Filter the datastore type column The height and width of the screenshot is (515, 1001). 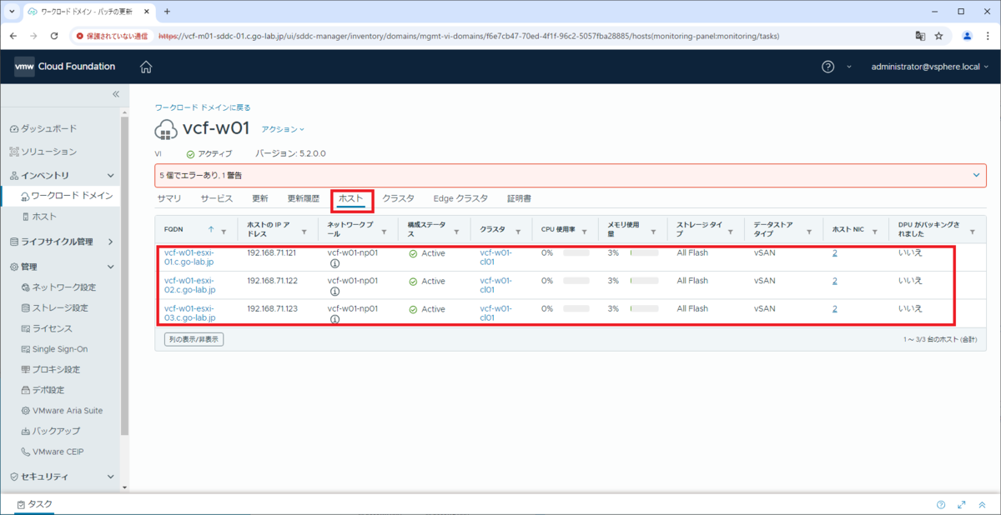click(808, 232)
